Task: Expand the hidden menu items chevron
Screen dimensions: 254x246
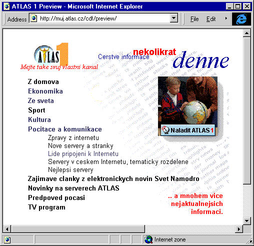Action: tap(226, 18)
